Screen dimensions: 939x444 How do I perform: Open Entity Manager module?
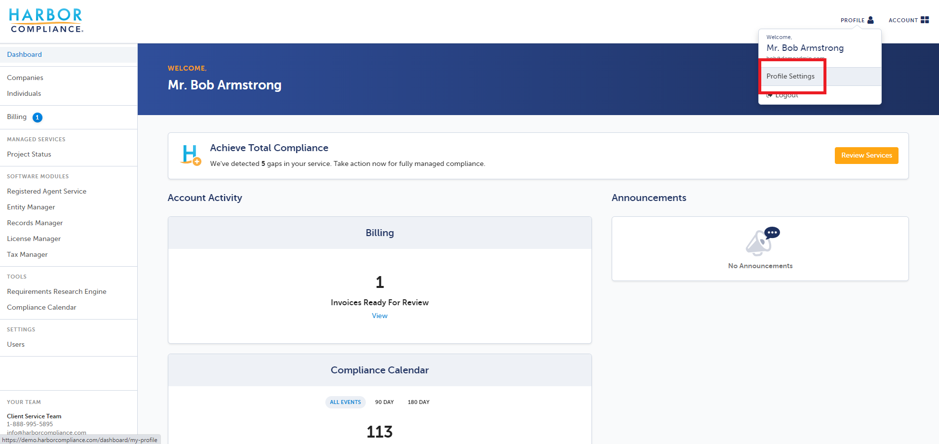coord(31,207)
